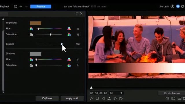185x104 pixels.
Task: Click the preview playhead marker
Action: [x=91, y=88]
